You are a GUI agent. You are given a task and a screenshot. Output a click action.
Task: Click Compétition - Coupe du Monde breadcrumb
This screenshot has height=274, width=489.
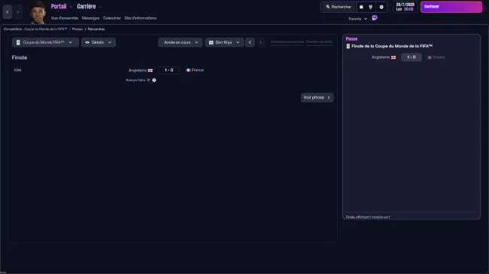click(x=35, y=29)
